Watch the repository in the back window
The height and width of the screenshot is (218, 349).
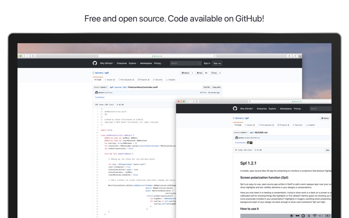(185, 73)
